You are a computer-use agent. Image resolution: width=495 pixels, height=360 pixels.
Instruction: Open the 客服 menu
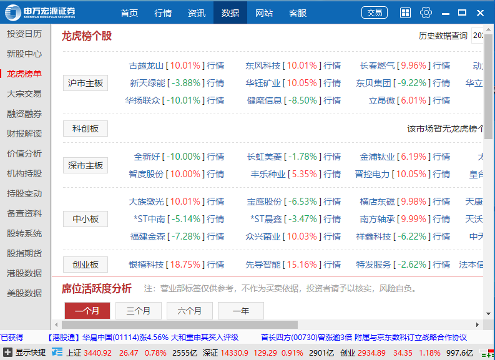298,13
